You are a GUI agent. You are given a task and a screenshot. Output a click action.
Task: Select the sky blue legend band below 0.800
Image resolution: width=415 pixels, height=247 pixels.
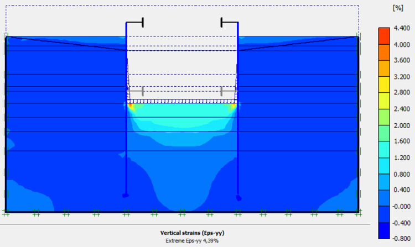point(384,182)
